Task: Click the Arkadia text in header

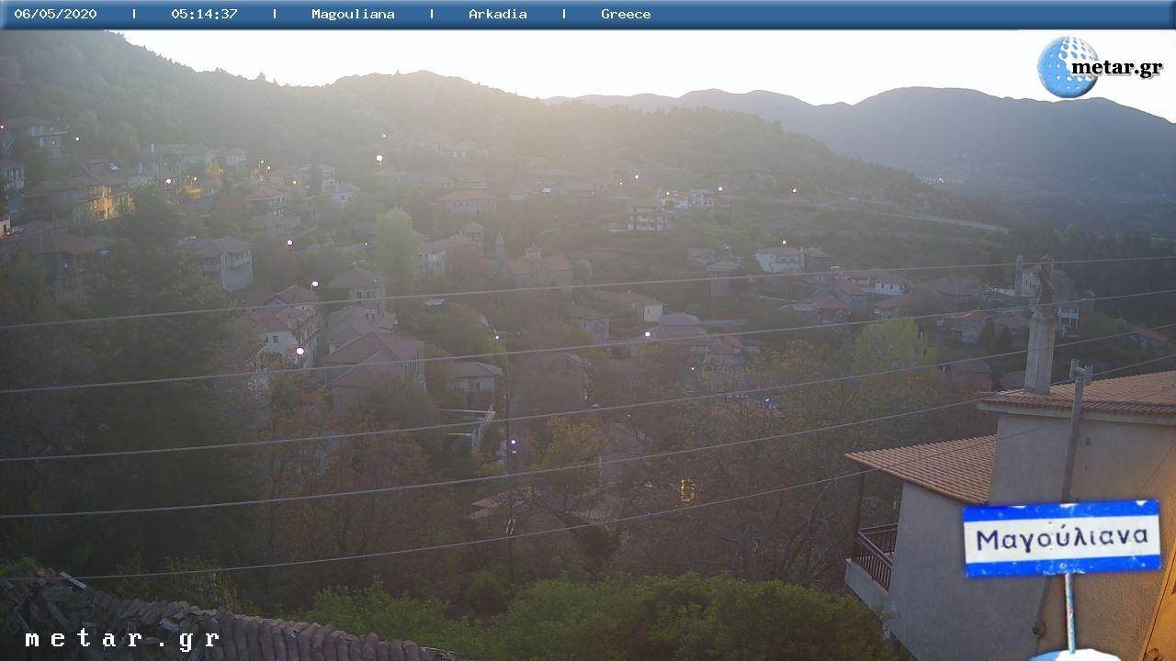Action: pyautogui.click(x=497, y=14)
